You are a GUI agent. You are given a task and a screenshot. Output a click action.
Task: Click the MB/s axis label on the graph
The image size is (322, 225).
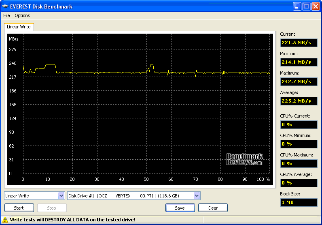coord(14,39)
